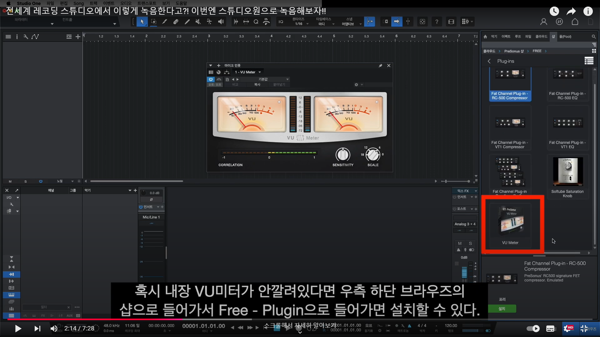Open the browser search magnifier
600x337 pixels.
pos(593,37)
